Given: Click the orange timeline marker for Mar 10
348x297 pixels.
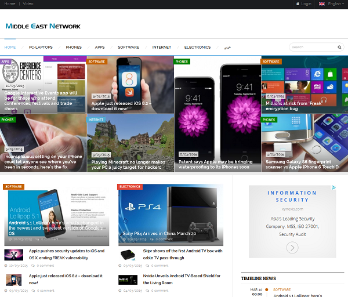Looking at the screenshot, I should [x=267, y=289].
